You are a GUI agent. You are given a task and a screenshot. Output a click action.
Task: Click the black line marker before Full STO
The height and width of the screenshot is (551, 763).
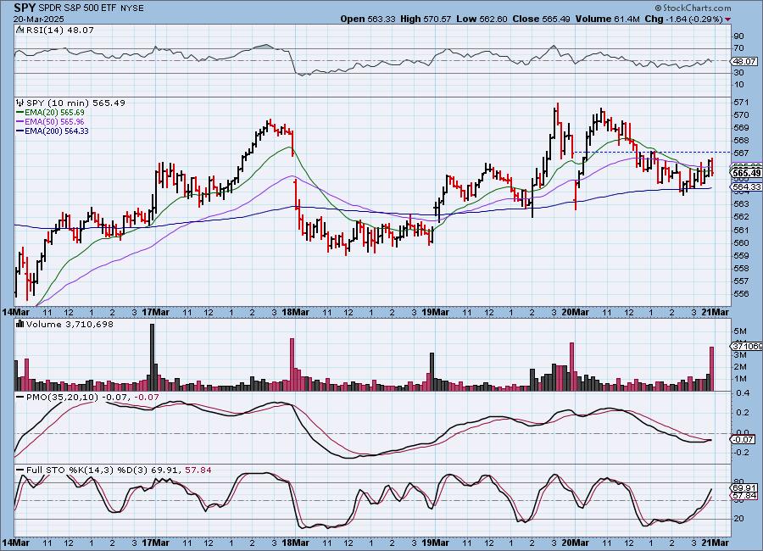[20, 470]
